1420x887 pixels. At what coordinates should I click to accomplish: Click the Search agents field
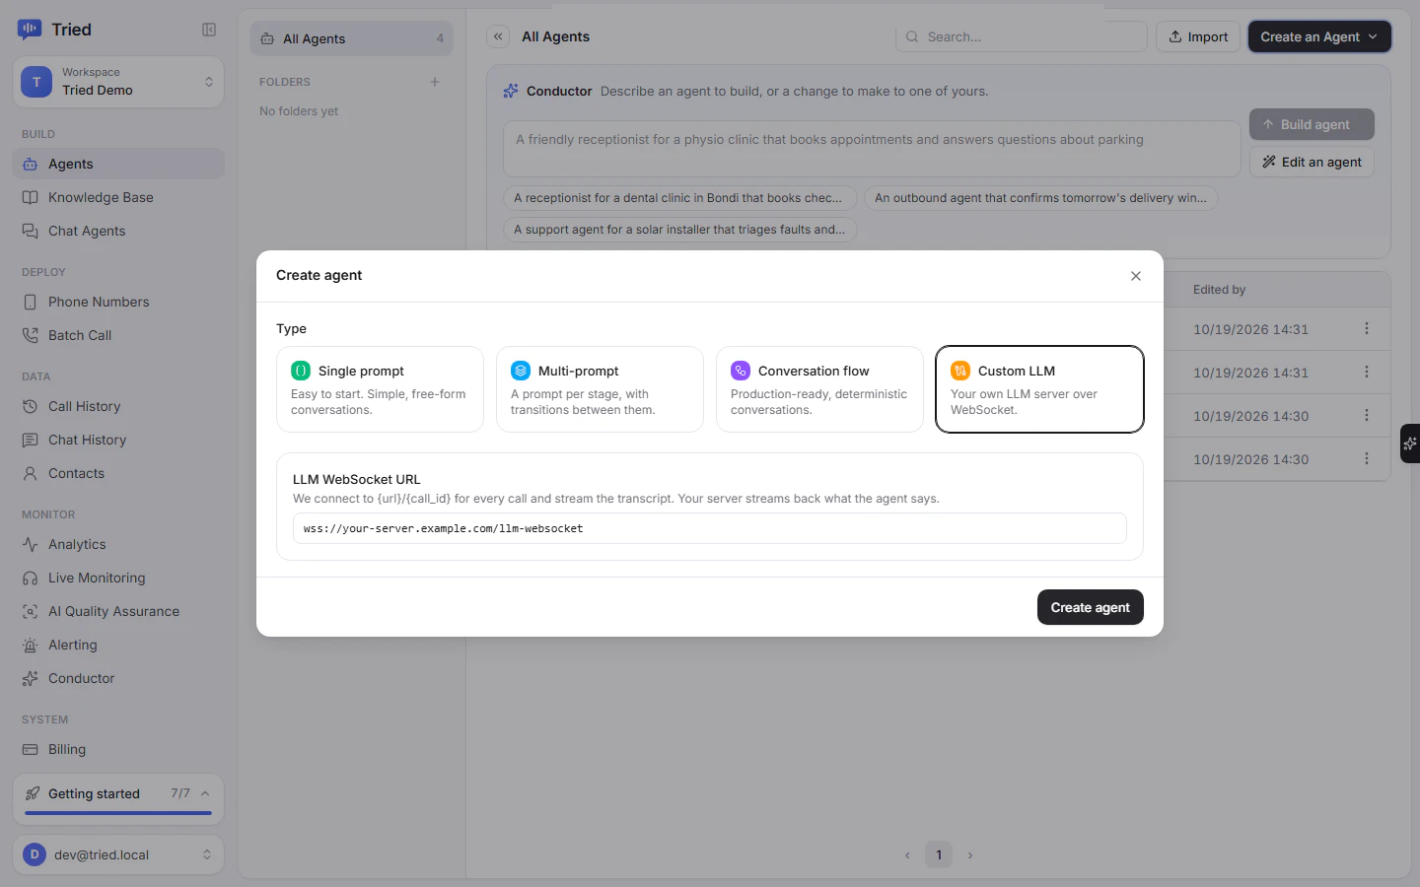point(1022,36)
